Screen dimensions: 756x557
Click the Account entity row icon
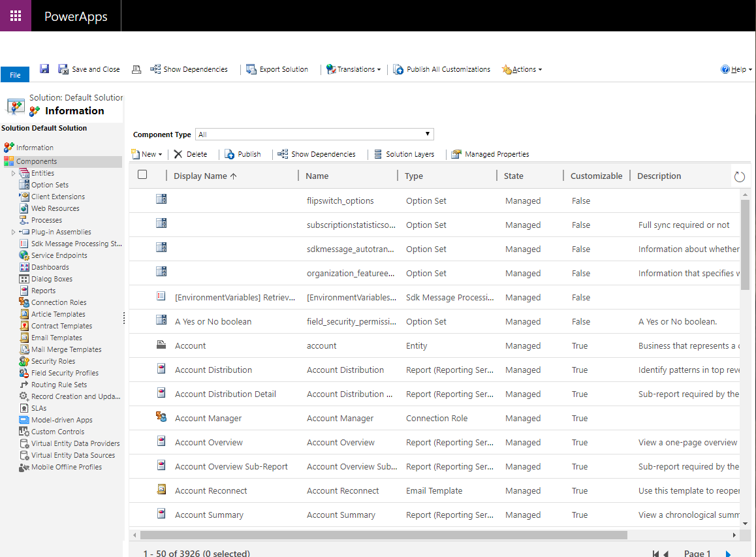click(161, 344)
